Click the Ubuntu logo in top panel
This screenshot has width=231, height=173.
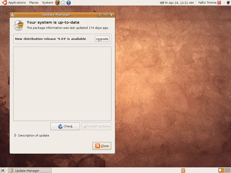click(x=4, y=3)
